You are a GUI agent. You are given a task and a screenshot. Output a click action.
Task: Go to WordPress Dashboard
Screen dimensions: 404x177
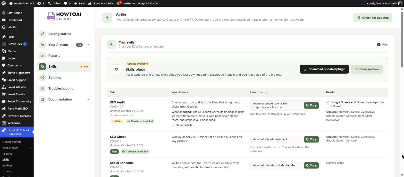click(17, 20)
